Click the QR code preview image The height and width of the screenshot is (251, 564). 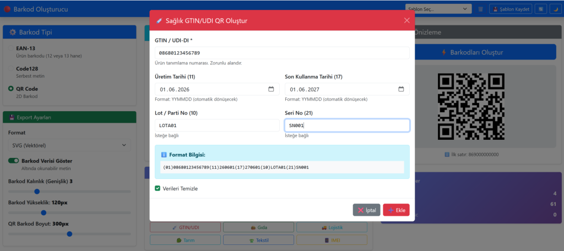471,106
